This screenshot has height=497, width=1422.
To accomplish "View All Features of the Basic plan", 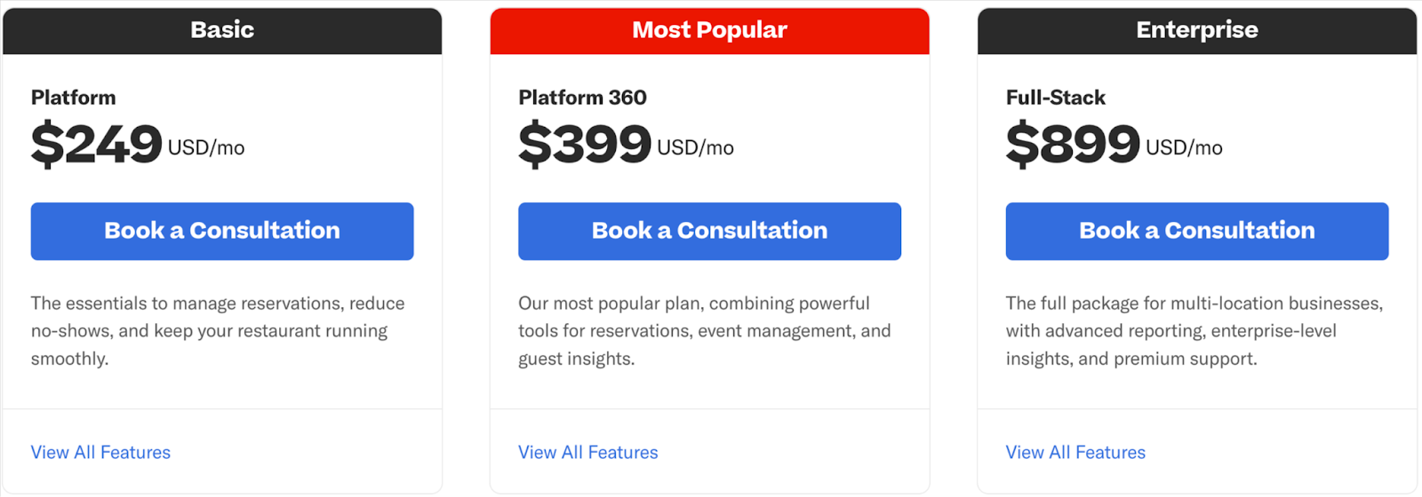I will (100, 453).
